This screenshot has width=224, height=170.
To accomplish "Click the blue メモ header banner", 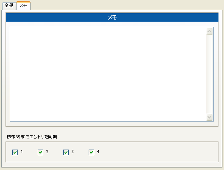I will click(x=112, y=17).
